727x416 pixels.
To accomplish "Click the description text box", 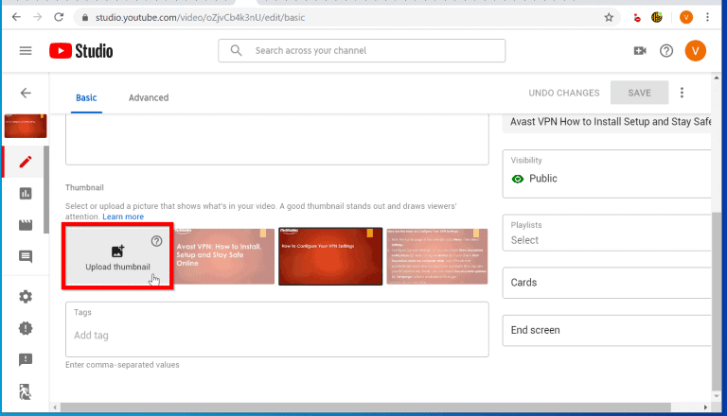I will click(276, 139).
